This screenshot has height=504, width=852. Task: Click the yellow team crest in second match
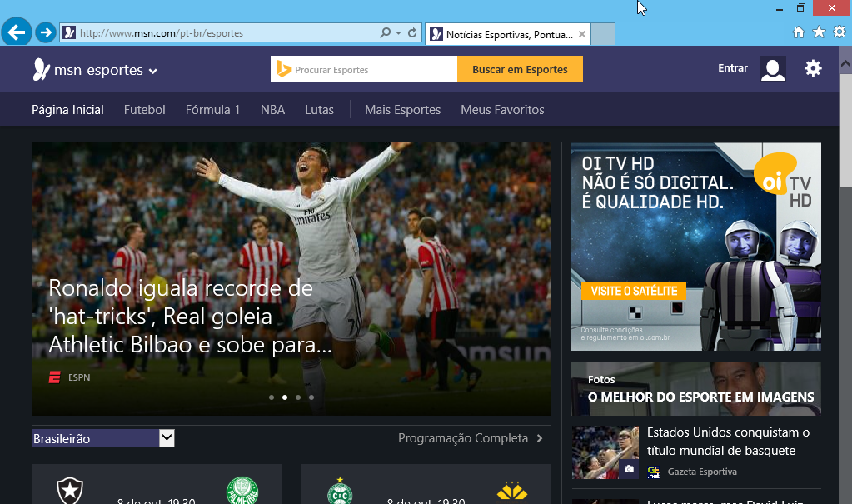(512, 491)
